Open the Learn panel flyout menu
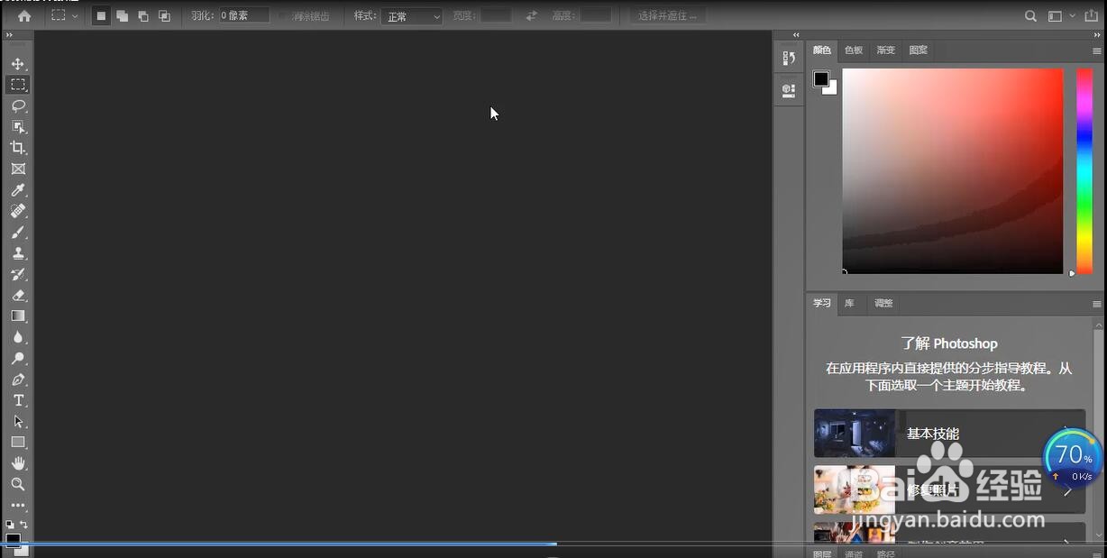The height and width of the screenshot is (558, 1107). (1097, 304)
